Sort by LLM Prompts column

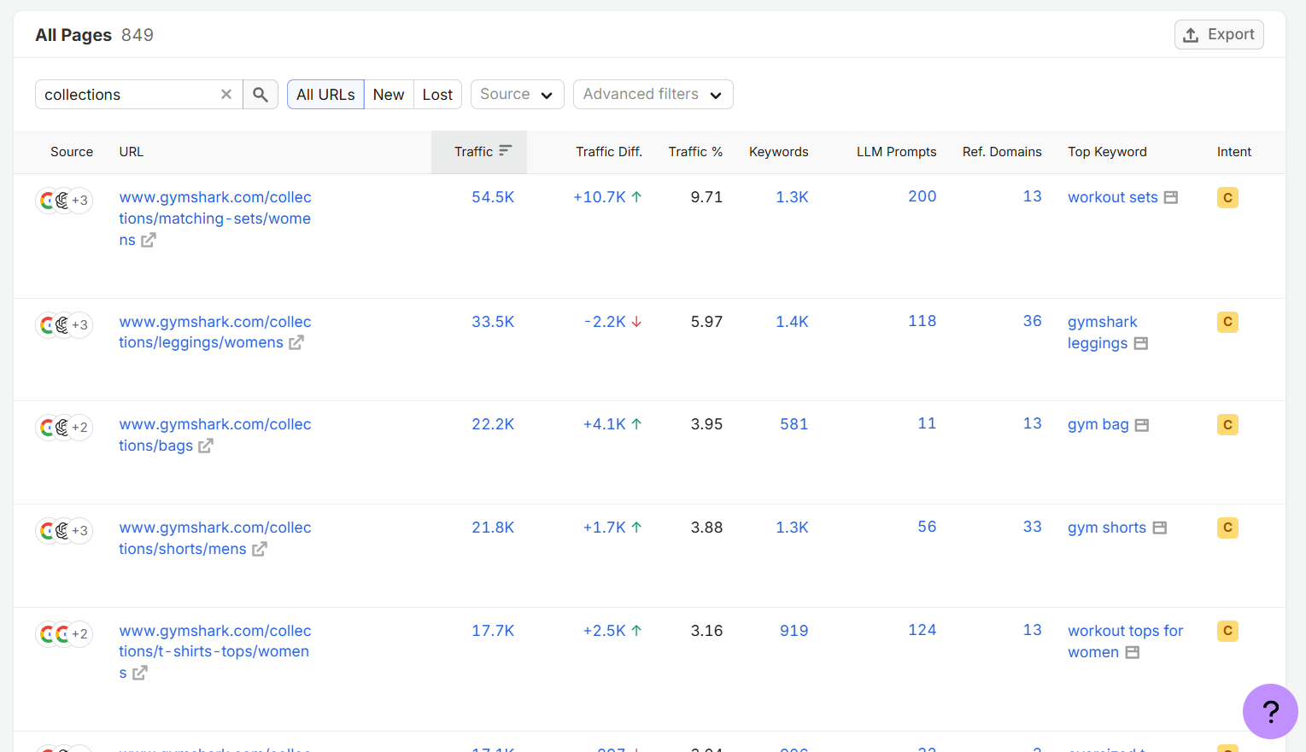(x=897, y=152)
